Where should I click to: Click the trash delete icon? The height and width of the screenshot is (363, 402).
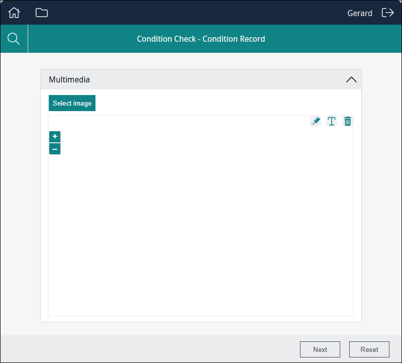point(348,121)
